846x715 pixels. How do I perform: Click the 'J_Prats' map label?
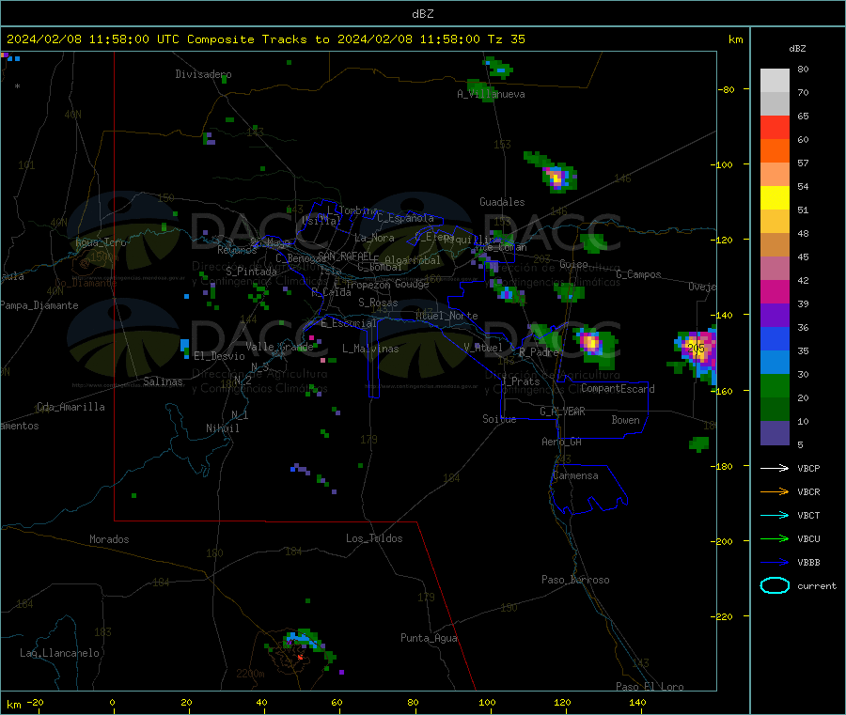coord(521,381)
